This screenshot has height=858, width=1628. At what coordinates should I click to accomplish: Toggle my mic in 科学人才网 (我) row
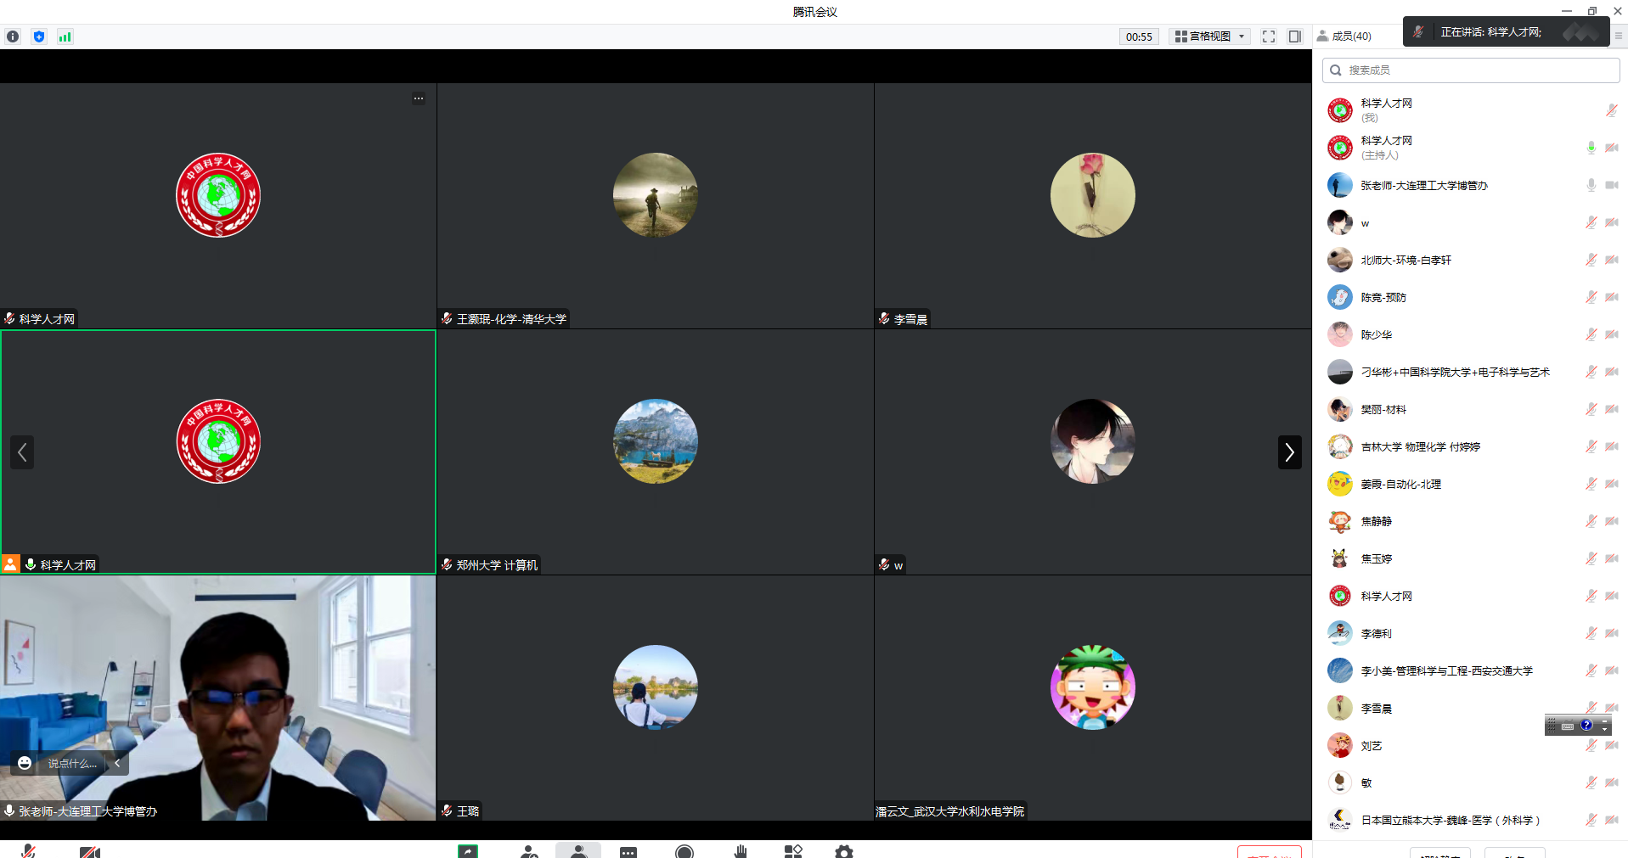click(1611, 110)
